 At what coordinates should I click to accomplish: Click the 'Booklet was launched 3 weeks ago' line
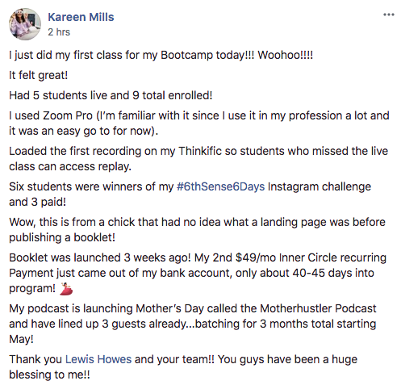(198, 257)
